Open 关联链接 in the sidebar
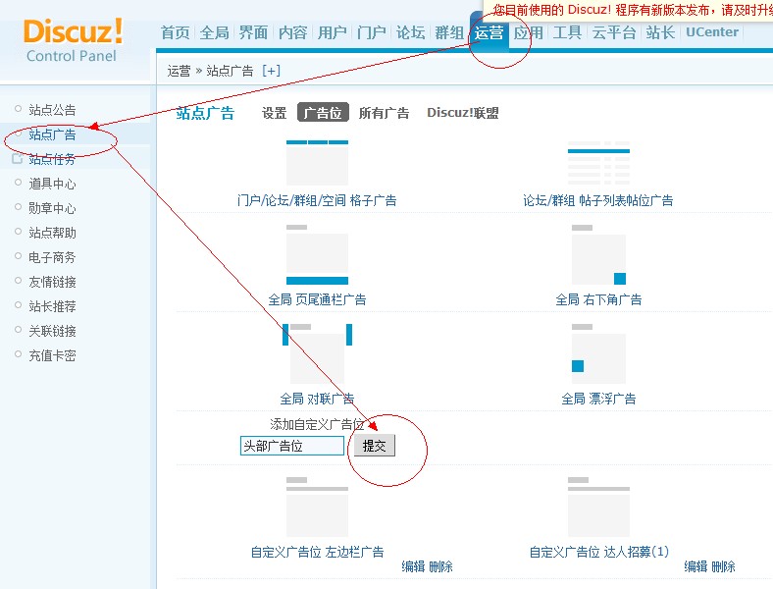Viewport: 773px width, 589px height. click(52, 331)
